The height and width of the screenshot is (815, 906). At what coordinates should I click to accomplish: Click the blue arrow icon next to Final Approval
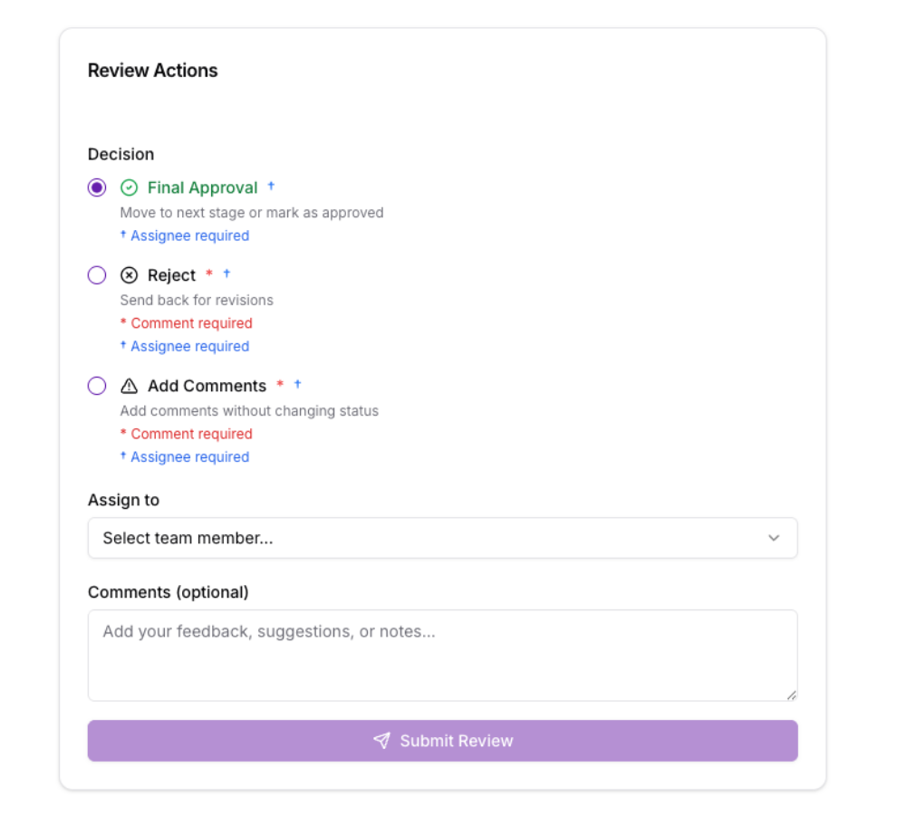click(x=270, y=186)
